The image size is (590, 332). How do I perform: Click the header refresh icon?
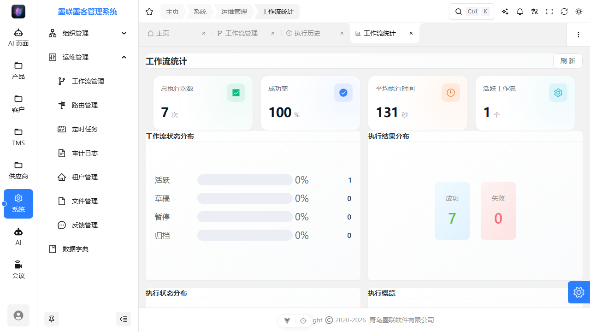pyautogui.click(x=564, y=12)
